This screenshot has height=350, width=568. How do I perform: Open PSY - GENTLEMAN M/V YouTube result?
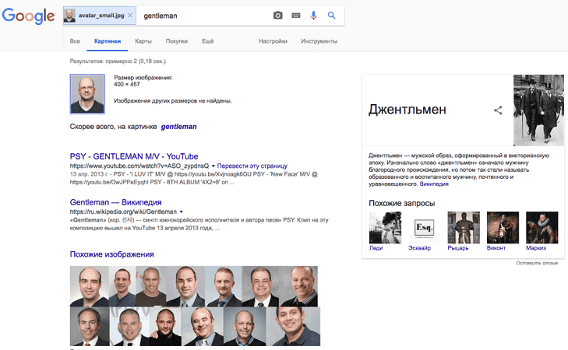point(134,156)
